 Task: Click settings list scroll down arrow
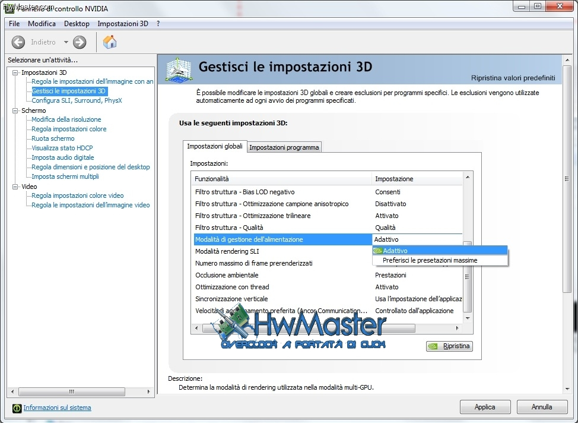pyautogui.click(x=468, y=318)
